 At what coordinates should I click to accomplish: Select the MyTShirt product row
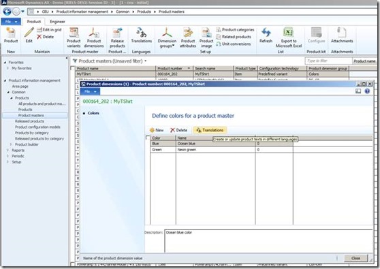click(212, 74)
